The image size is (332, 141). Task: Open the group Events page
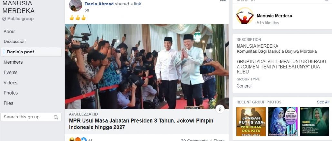pos(10,72)
